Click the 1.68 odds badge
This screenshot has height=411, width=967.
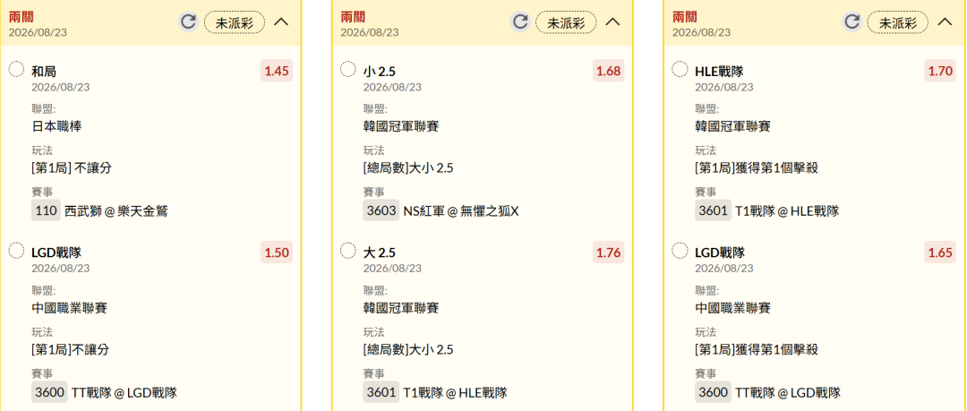[609, 71]
